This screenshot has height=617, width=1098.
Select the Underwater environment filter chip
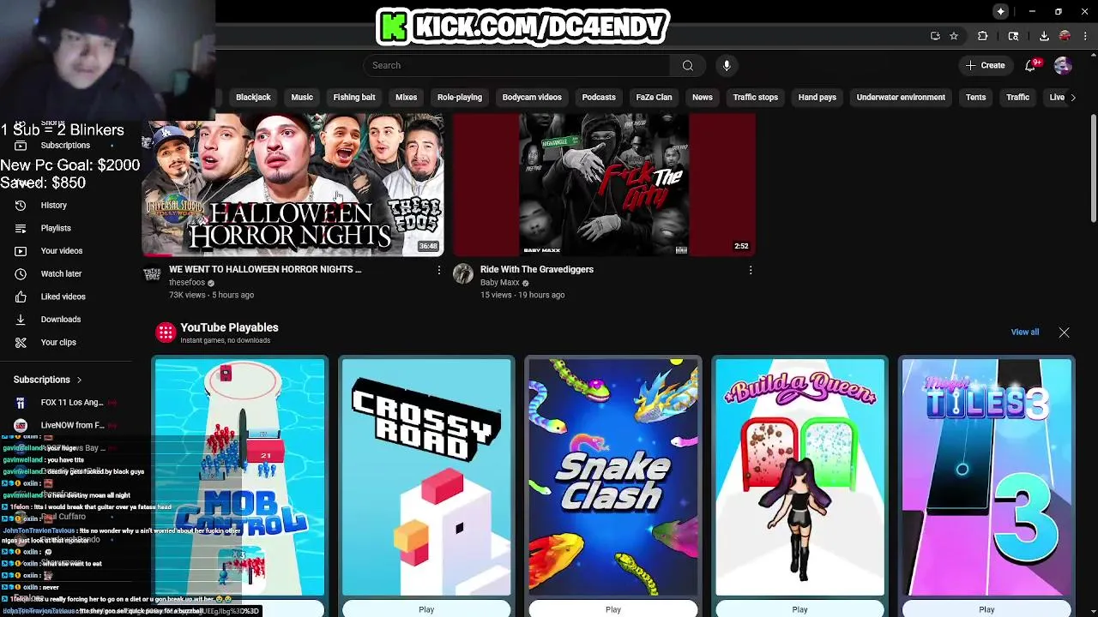[901, 98]
